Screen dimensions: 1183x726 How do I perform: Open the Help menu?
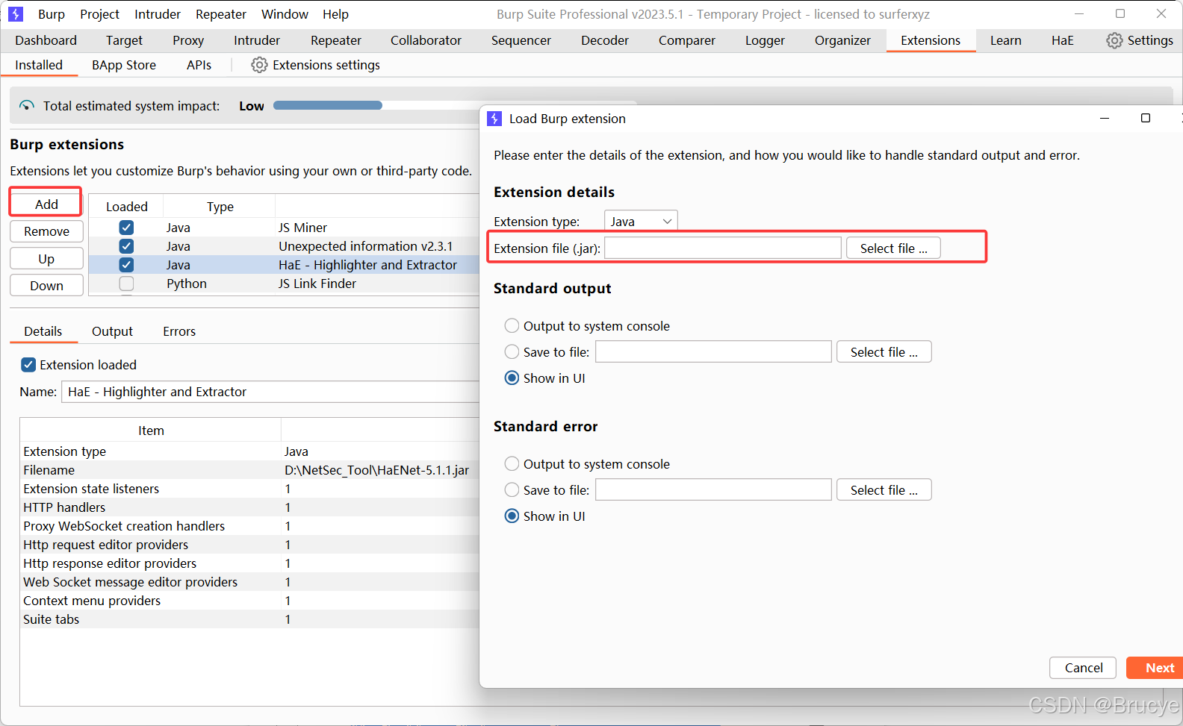[335, 14]
